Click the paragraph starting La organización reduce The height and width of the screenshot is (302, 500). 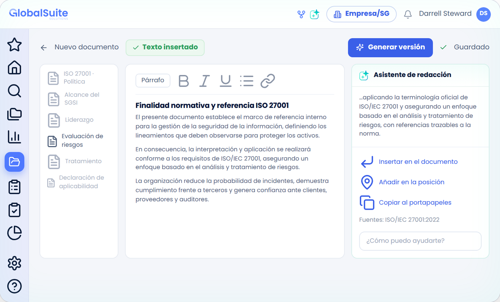click(x=232, y=190)
